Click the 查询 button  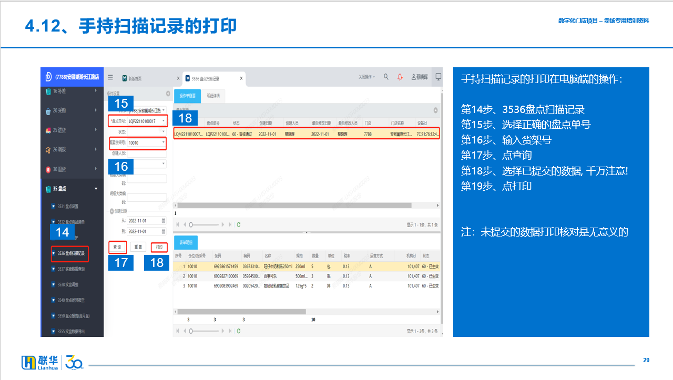click(x=117, y=247)
